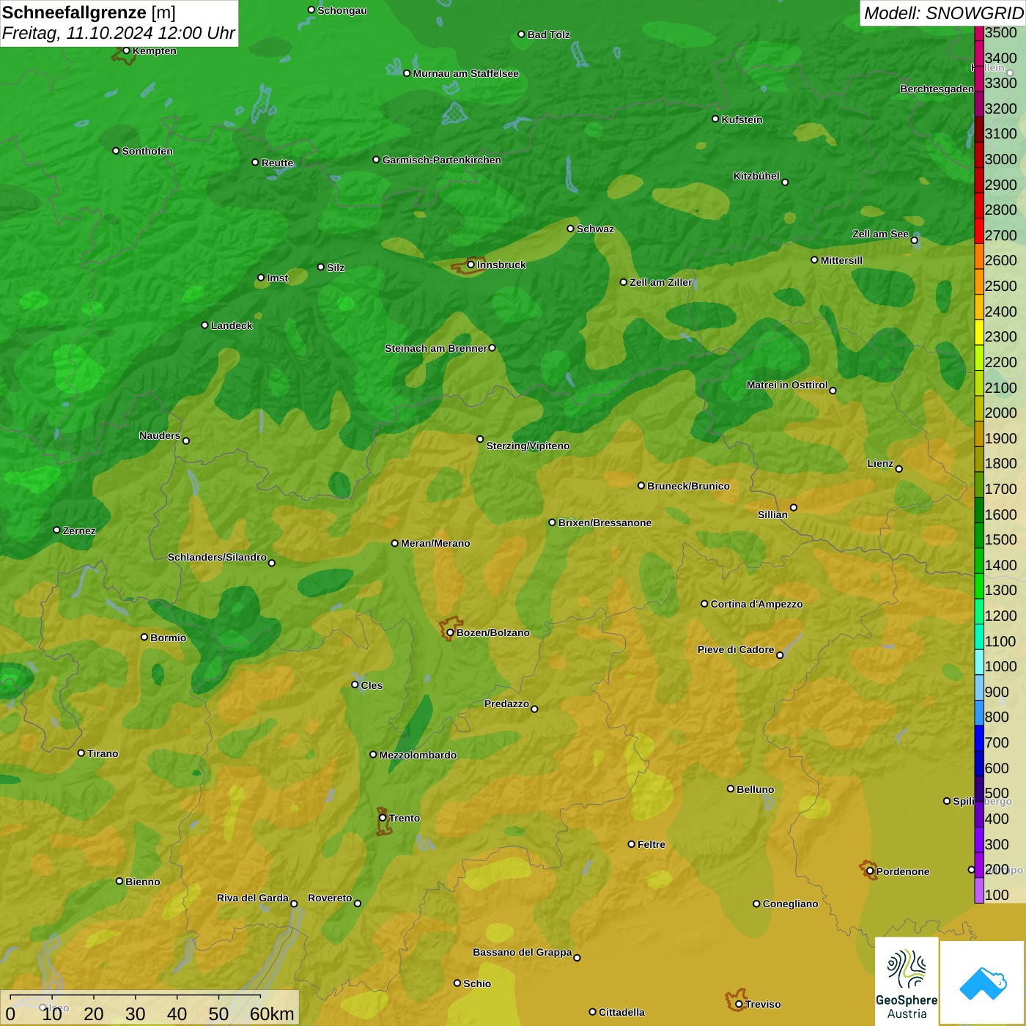Click the Belluno marker dot
1026x1026 pixels.
point(730,789)
